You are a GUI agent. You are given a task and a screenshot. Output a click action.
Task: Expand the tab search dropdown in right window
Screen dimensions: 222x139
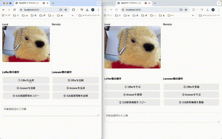pos(219,3)
